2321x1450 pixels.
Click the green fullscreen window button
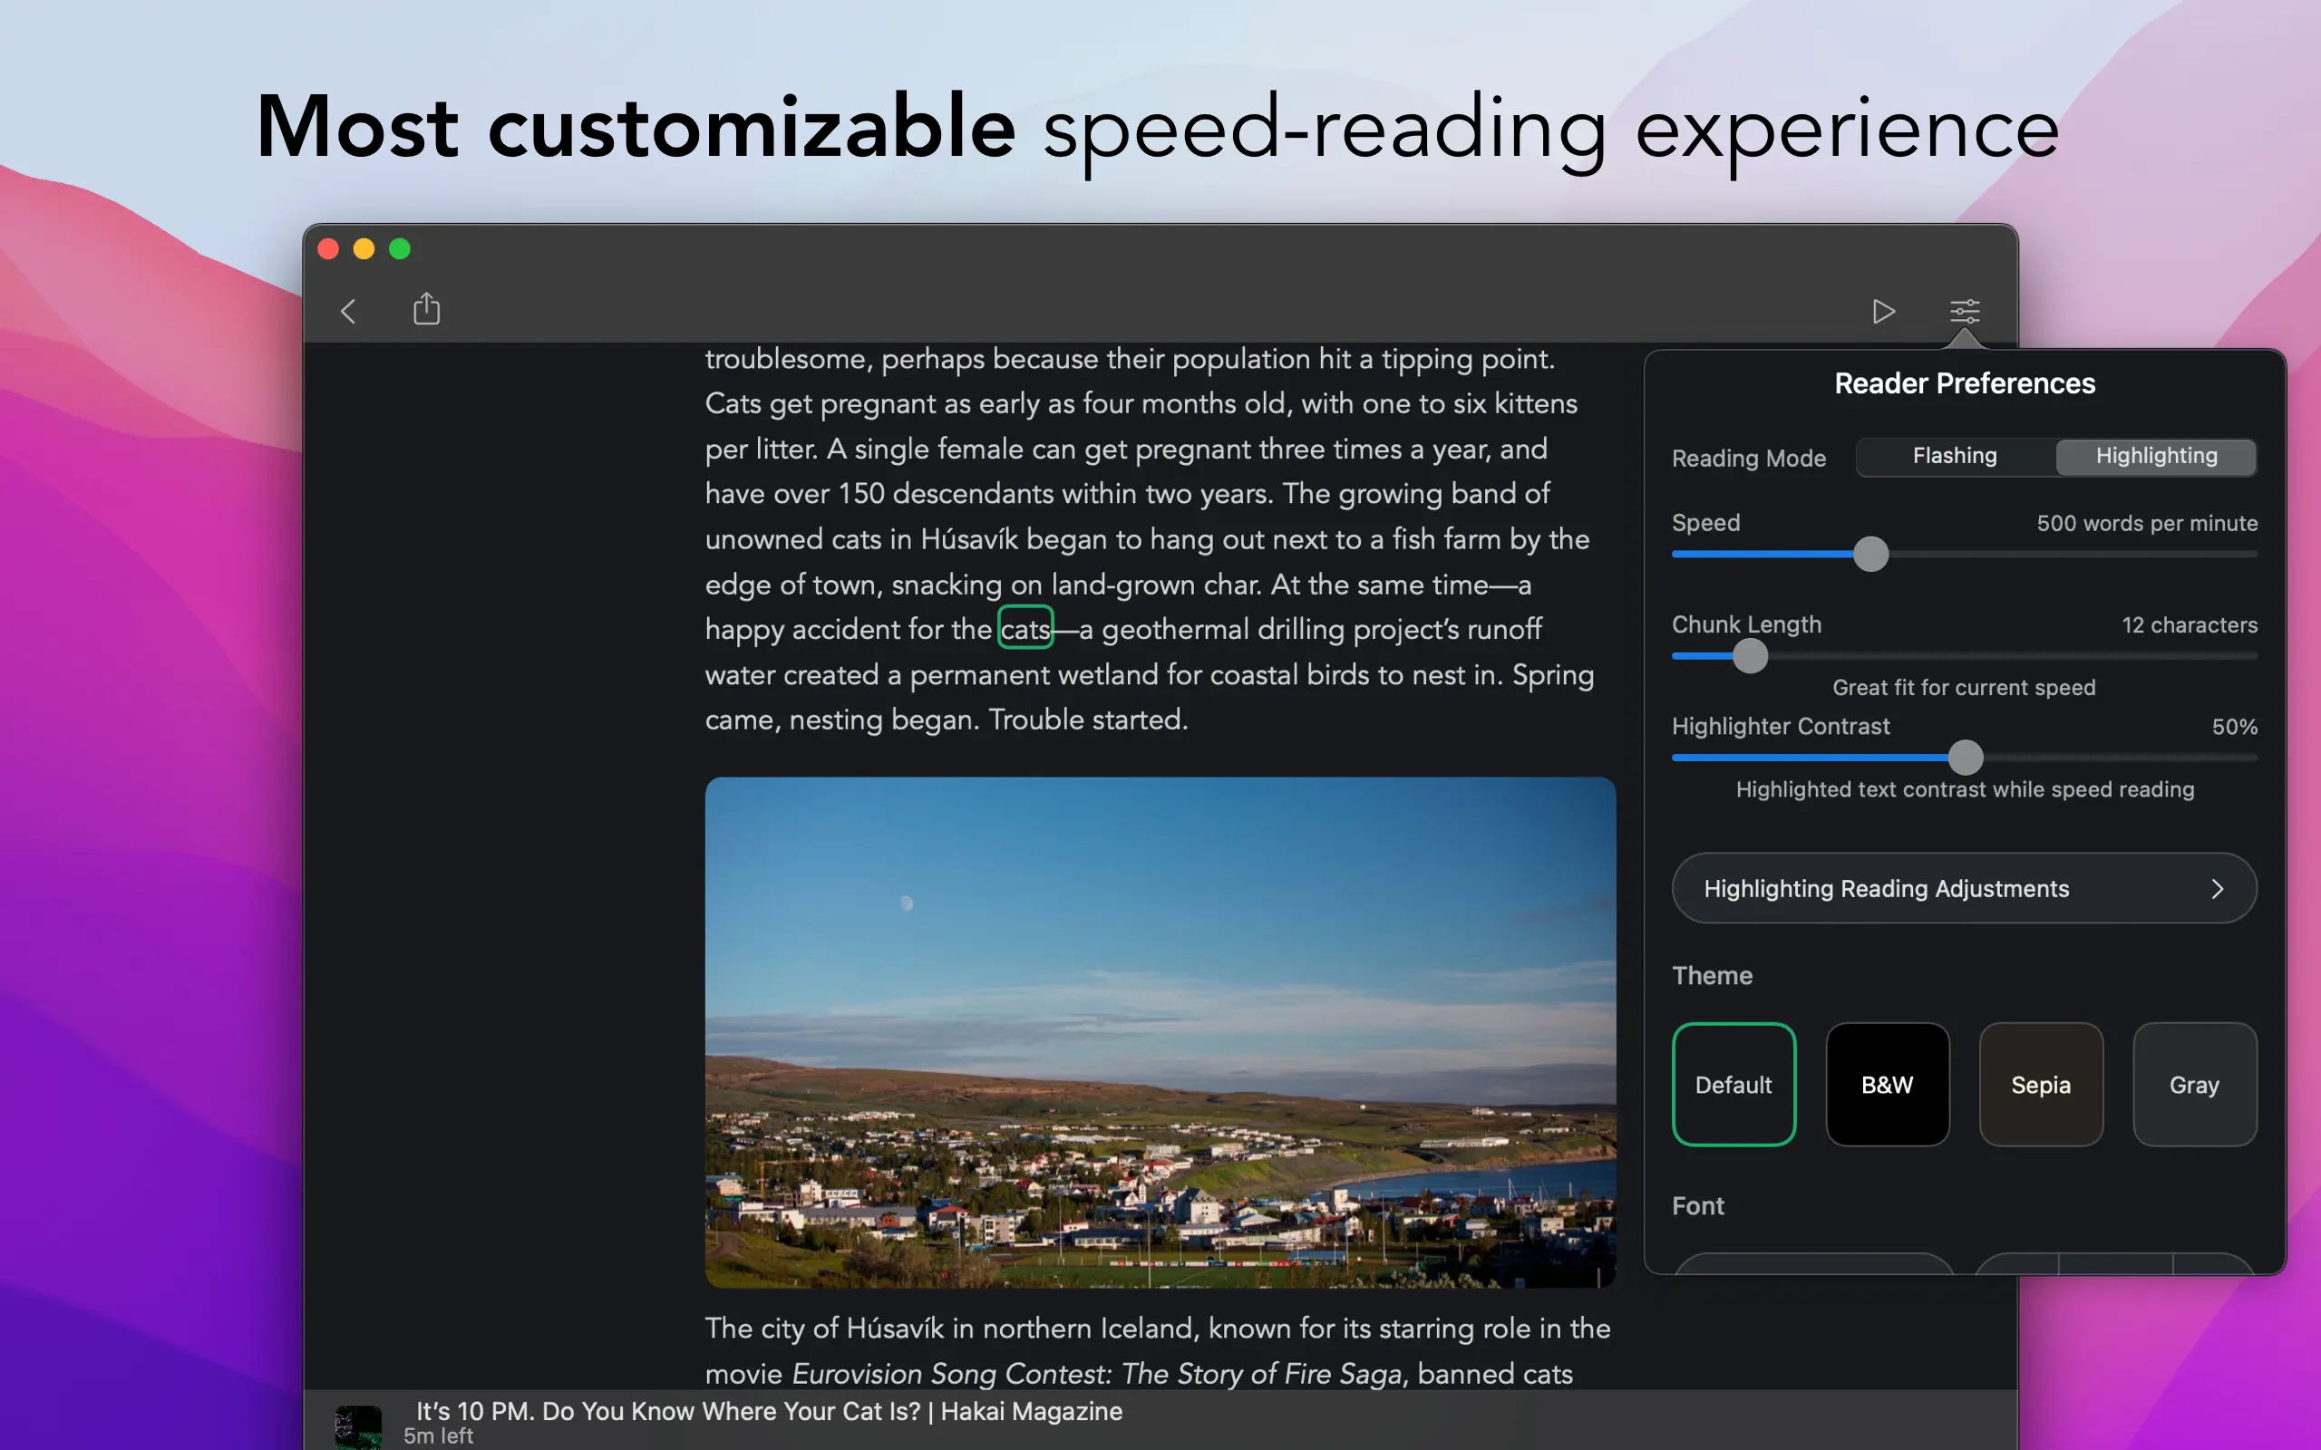[400, 249]
